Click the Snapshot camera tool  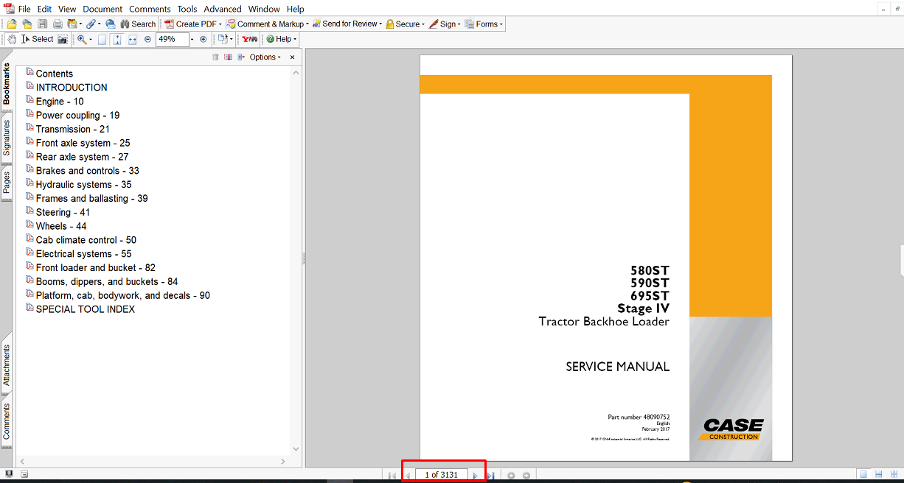coord(63,39)
